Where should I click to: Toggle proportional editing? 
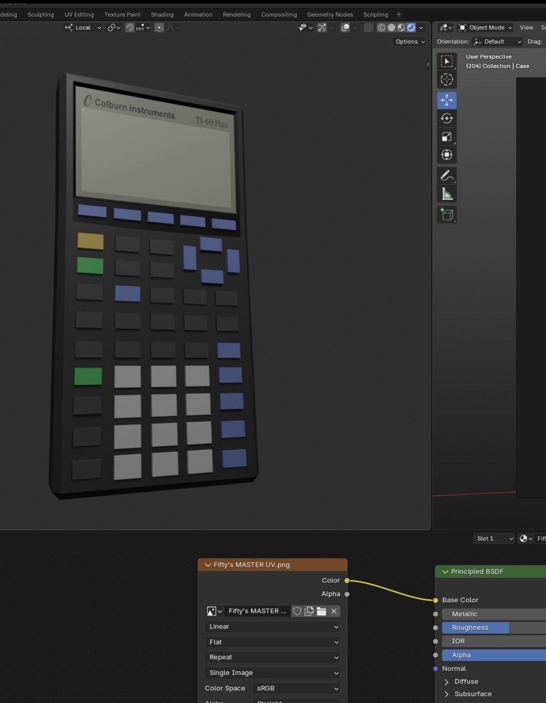coord(159,28)
